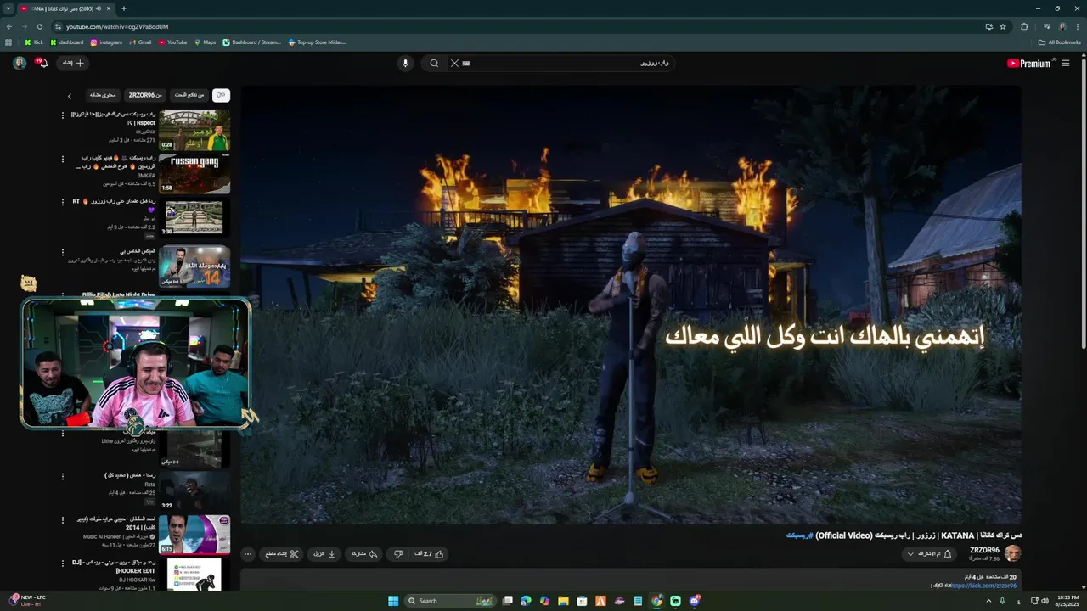Expand the subscribed notification bell dropdown

pyautogui.click(x=928, y=554)
